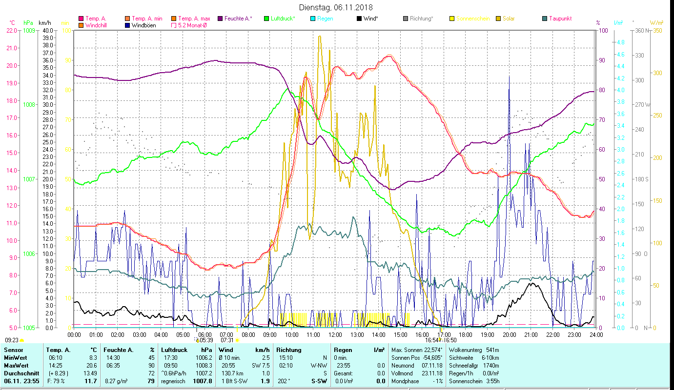Image resolution: width=674 pixels, height=390 pixels.
Task: Click the 'Richtung' table column header
Action: [x=289, y=350]
